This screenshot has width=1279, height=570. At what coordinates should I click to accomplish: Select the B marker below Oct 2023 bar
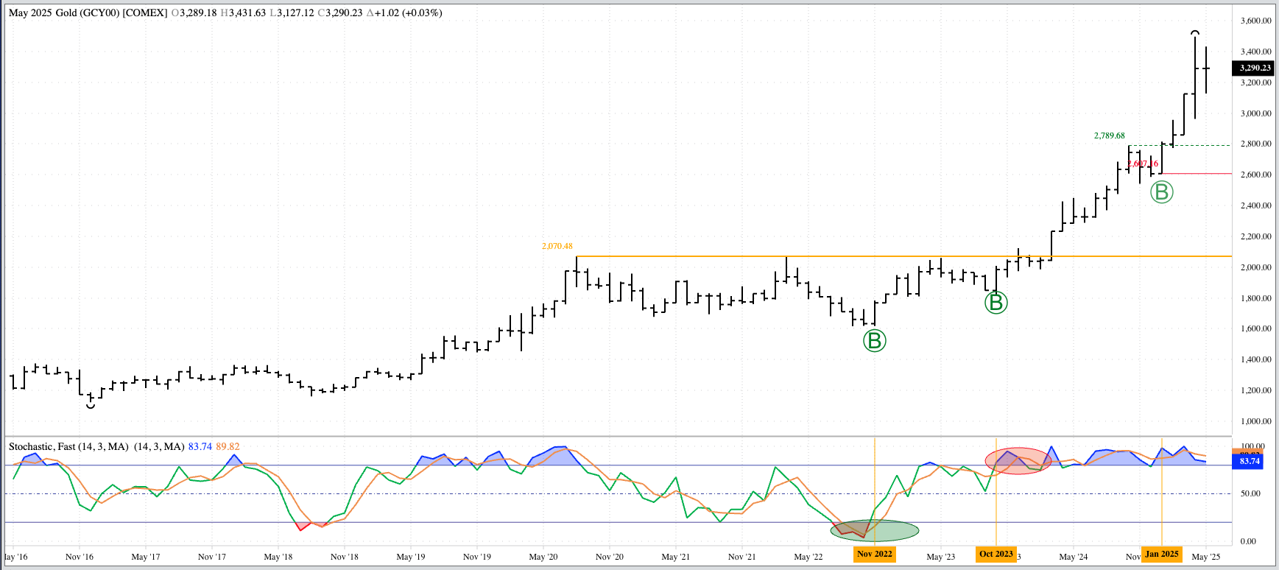[x=996, y=302]
